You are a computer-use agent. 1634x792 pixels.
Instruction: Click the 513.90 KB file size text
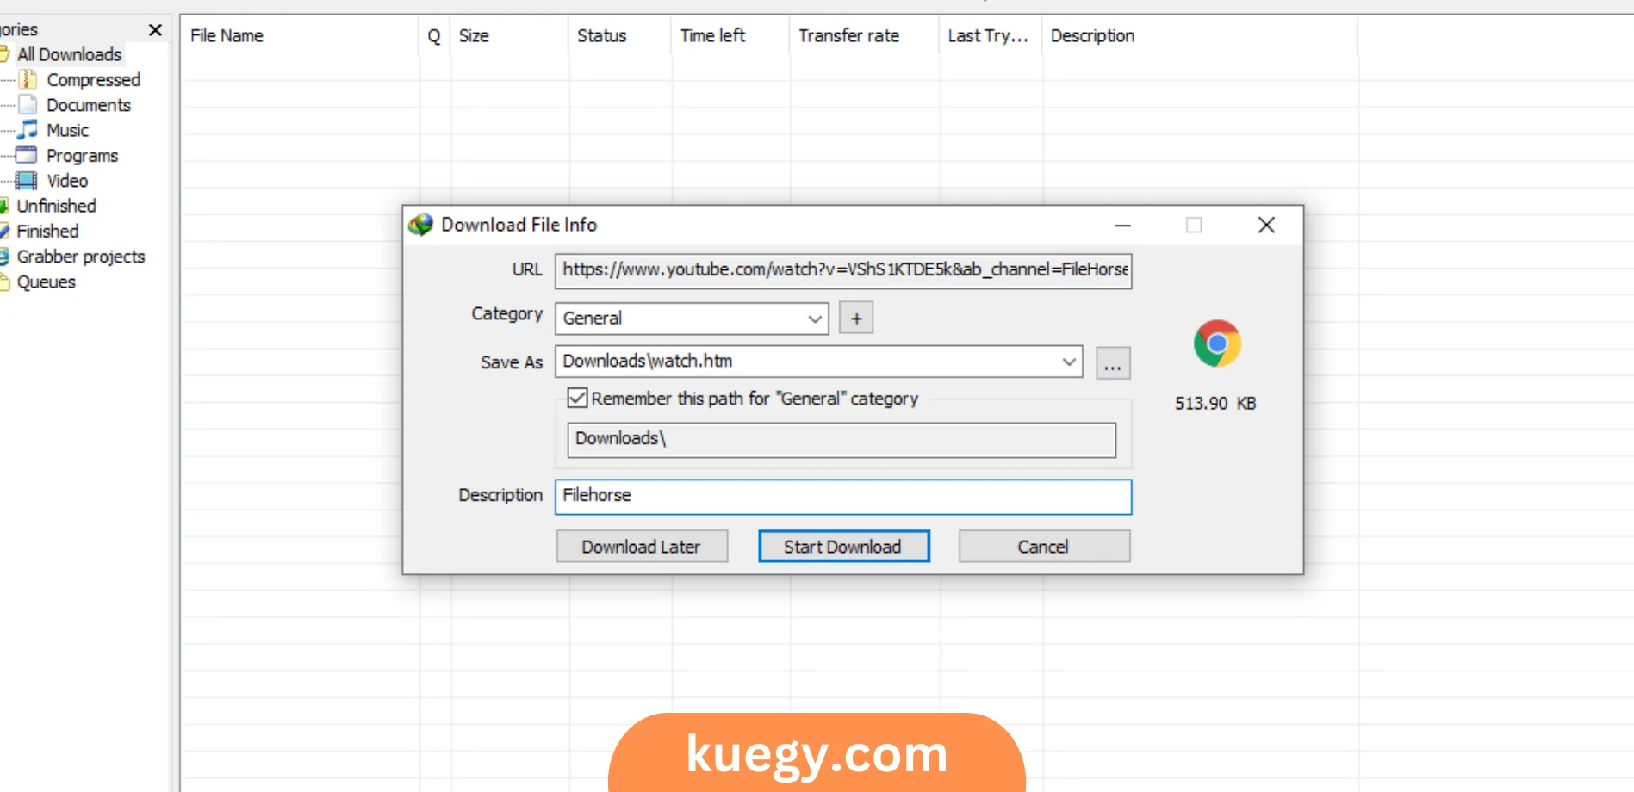(x=1215, y=403)
